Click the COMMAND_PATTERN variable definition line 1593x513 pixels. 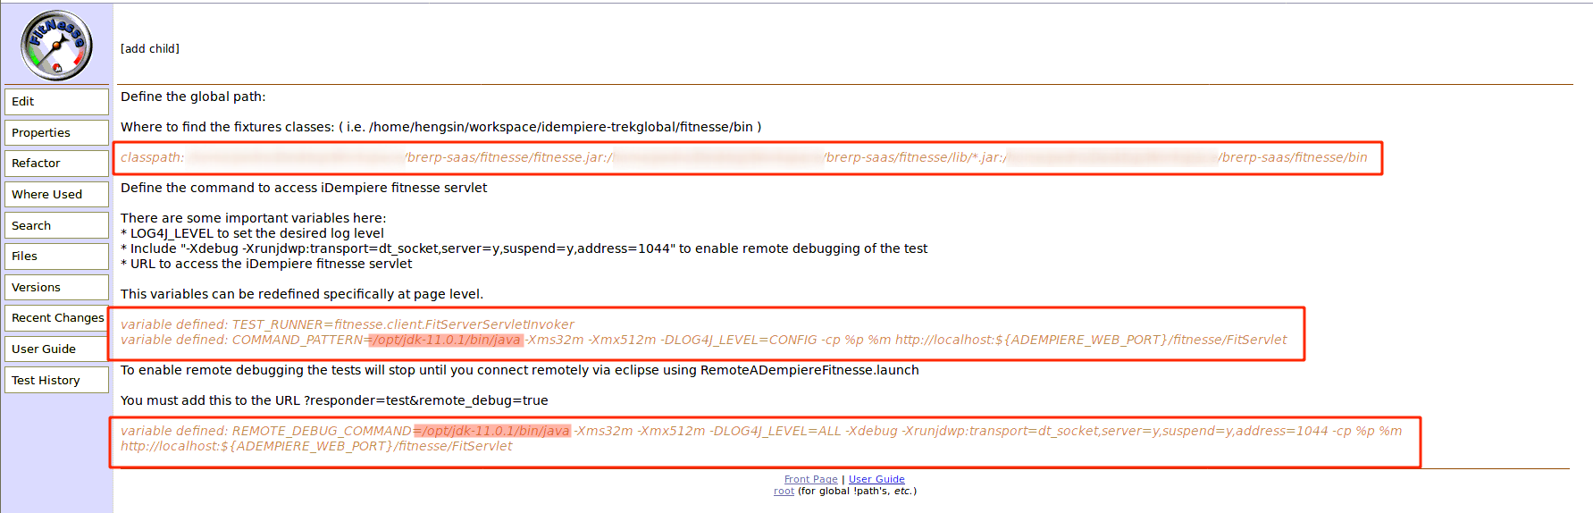pyautogui.click(x=704, y=340)
